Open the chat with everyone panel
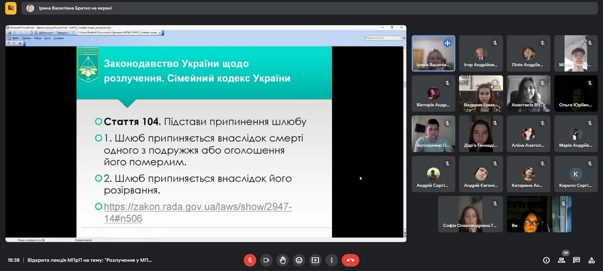 pyautogui.click(x=577, y=260)
